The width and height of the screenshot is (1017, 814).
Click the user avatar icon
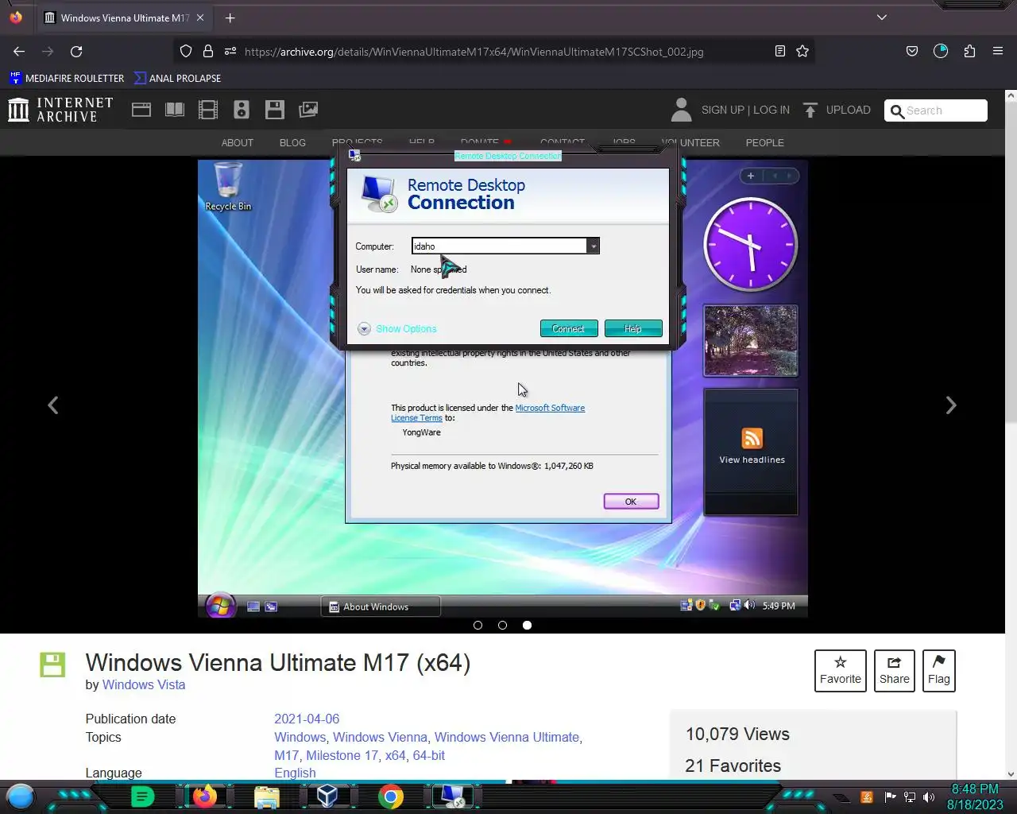click(681, 110)
